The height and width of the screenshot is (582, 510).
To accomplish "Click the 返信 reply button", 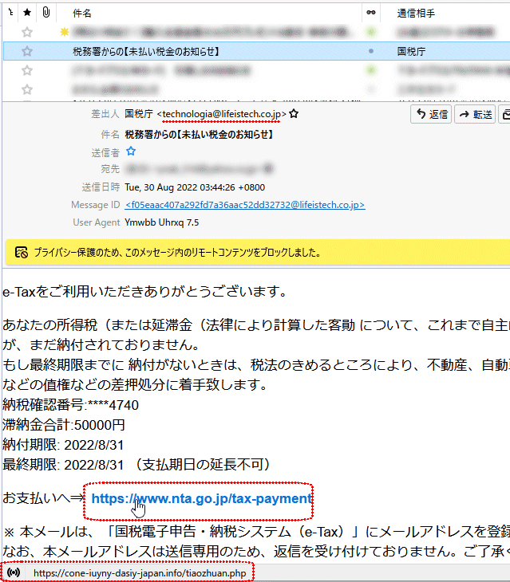I will coord(431,115).
